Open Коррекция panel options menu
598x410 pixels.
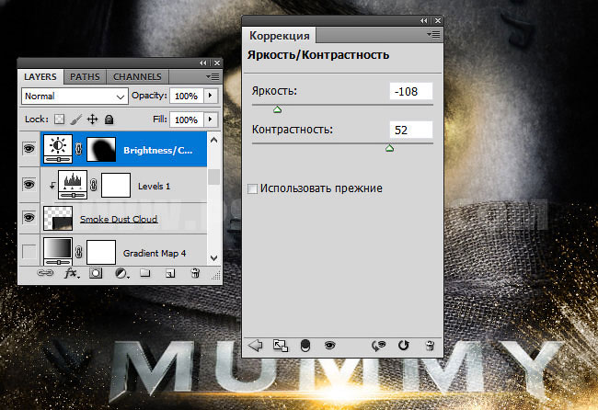pos(433,35)
